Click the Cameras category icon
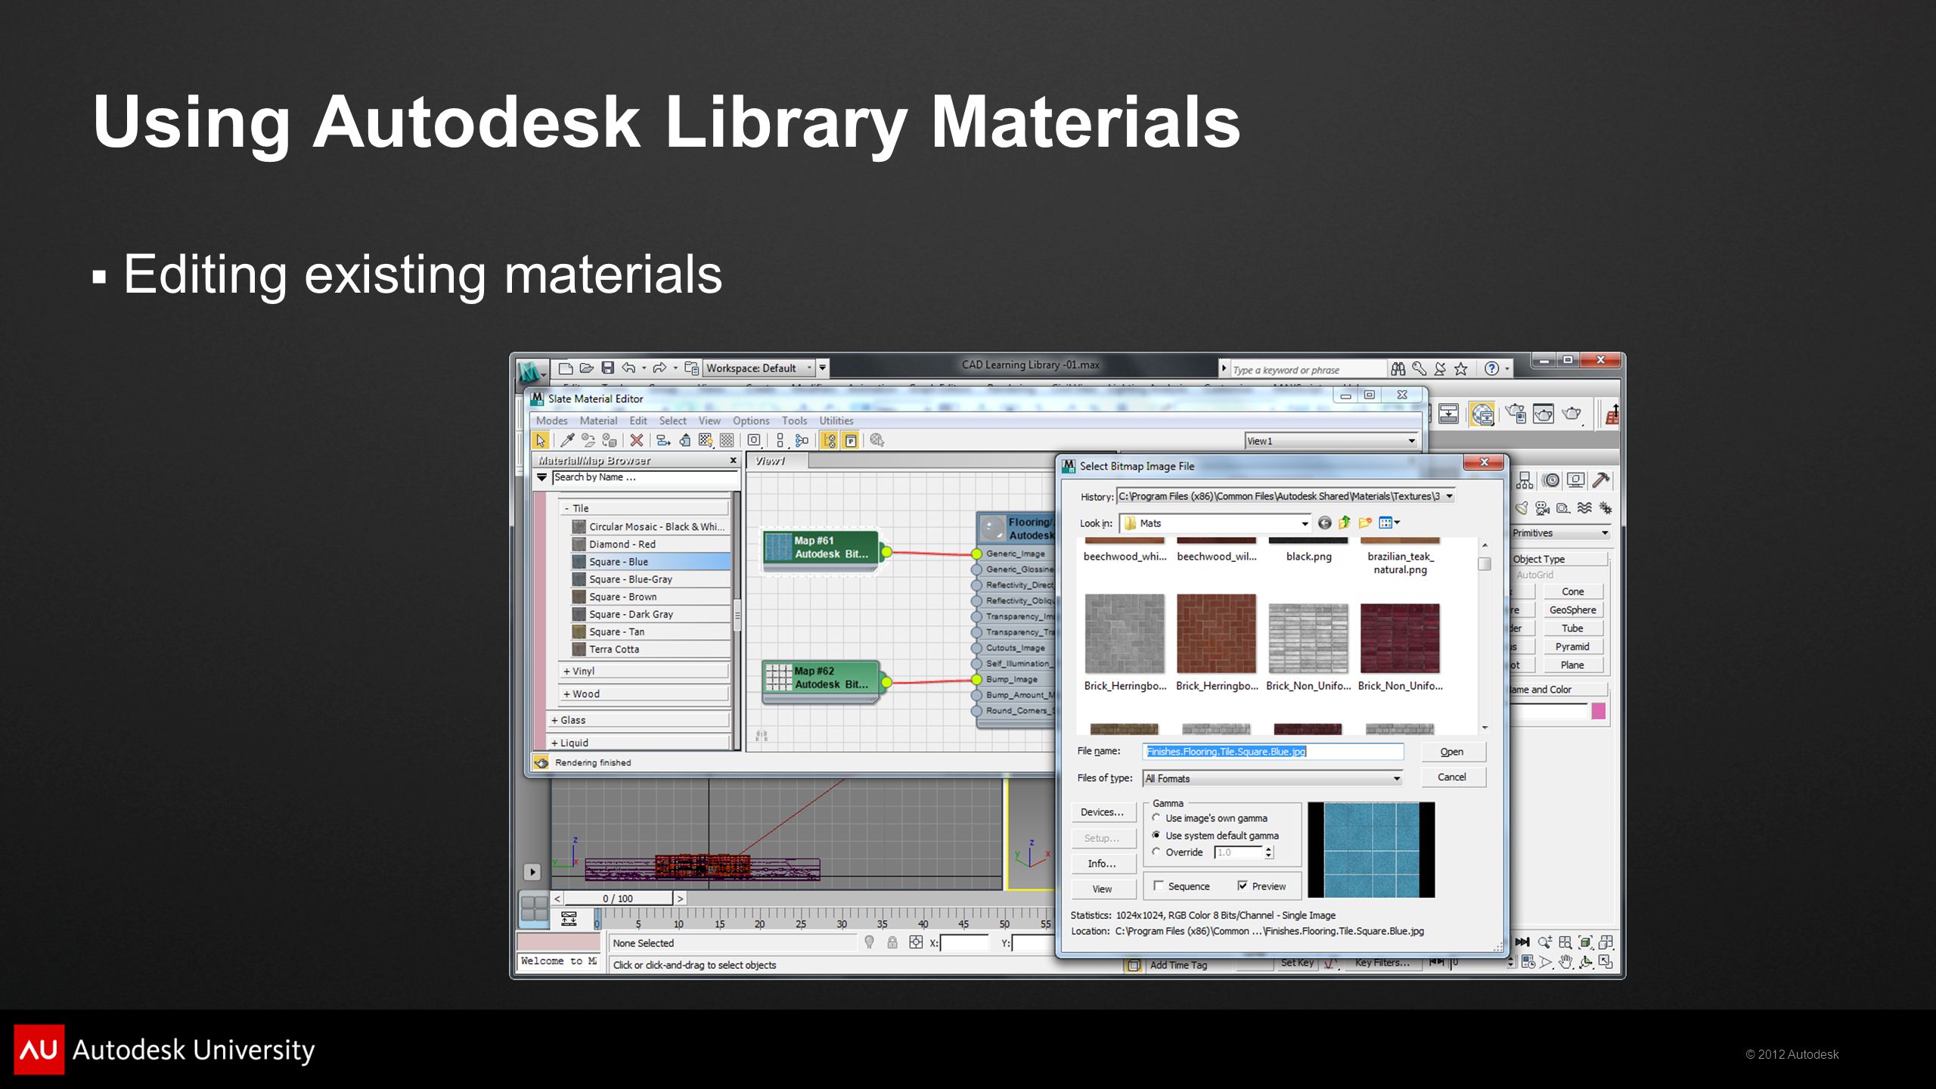Image resolution: width=1936 pixels, height=1089 pixels. point(1542,508)
